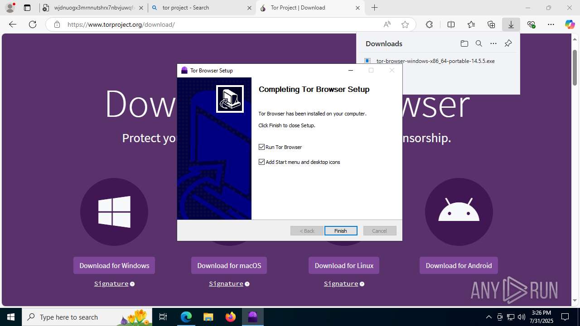Click the Windows logo download circle
Screen dimensions: 580x326
click(114, 212)
